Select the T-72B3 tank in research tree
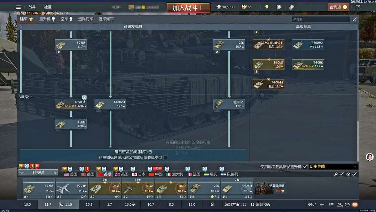The image size is (376, 212). pos(71,45)
